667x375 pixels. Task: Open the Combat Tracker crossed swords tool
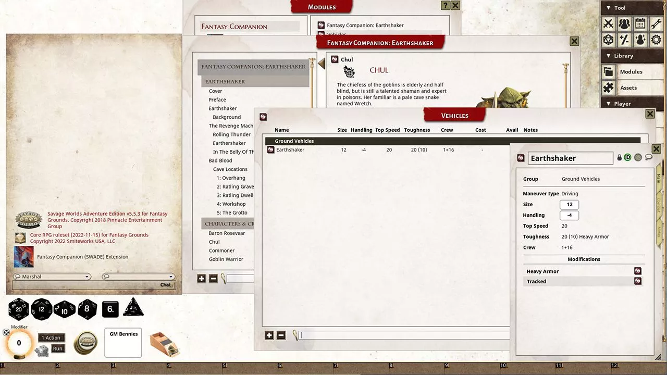tap(608, 23)
